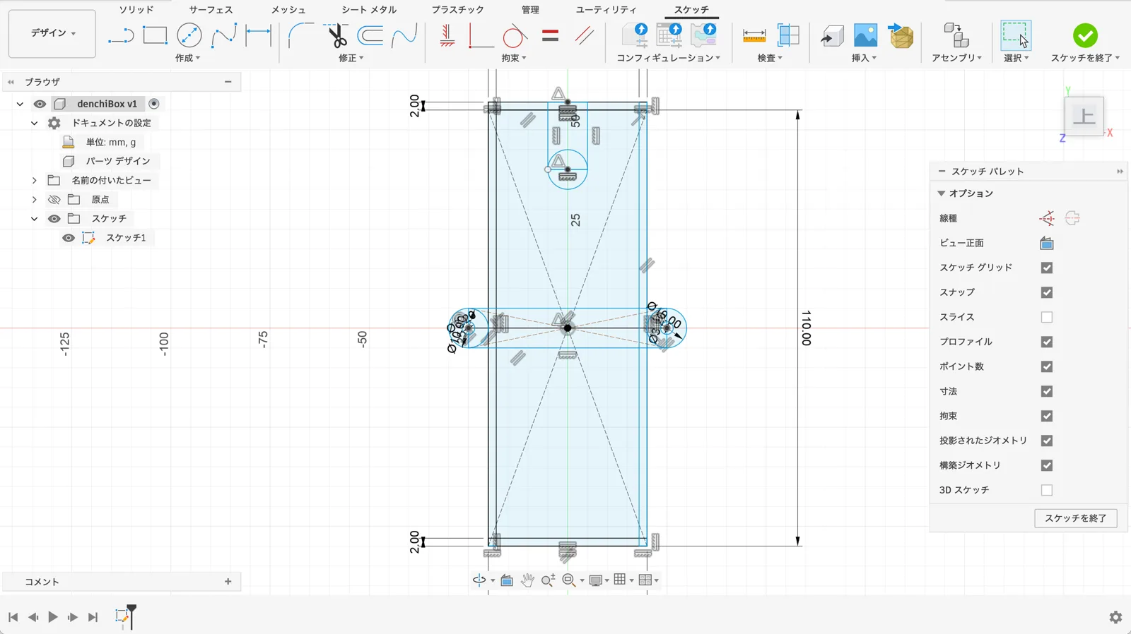The image size is (1131, 634).
Task: Enable Slice (スライス) checkbox
Action: [1047, 317]
